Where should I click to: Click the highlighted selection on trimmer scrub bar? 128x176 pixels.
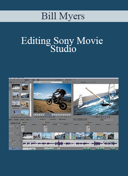(x=48, y=115)
